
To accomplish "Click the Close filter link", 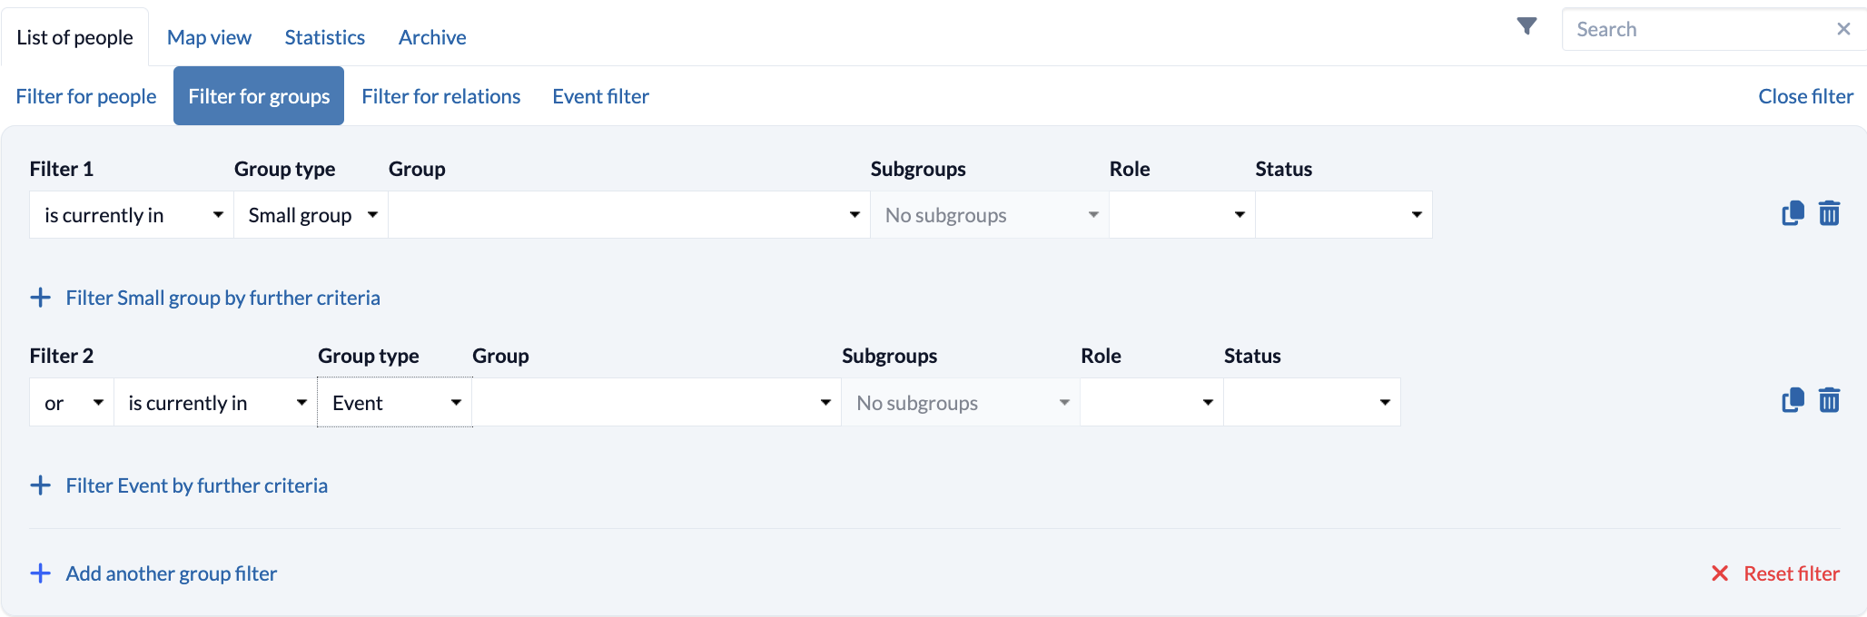I will point(1805,96).
